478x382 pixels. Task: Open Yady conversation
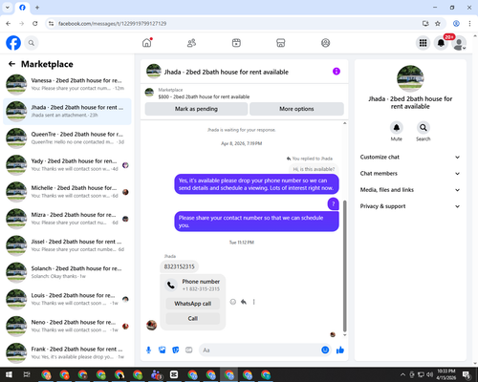pos(67,165)
